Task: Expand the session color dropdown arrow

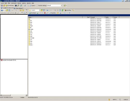Action: (x=67, y=6)
